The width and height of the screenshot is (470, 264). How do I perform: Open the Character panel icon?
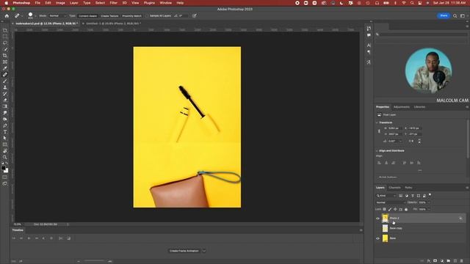[x=369, y=45]
